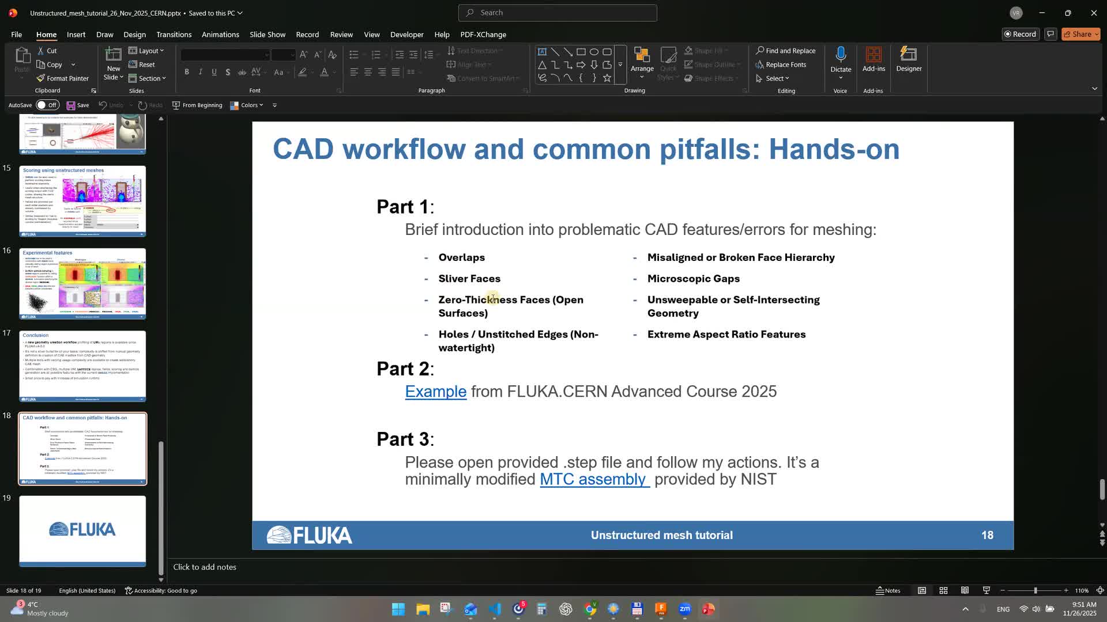The width and height of the screenshot is (1107, 622).
Task: Adjust the zoom slider handle
Action: [x=1036, y=590]
